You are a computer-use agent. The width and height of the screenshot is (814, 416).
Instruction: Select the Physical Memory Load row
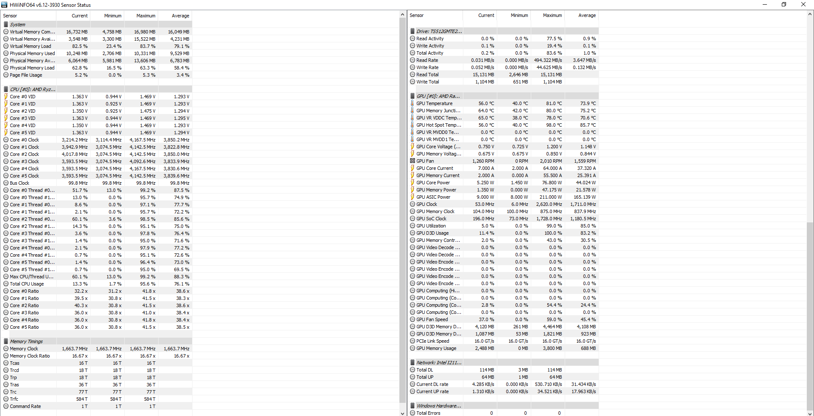point(32,68)
